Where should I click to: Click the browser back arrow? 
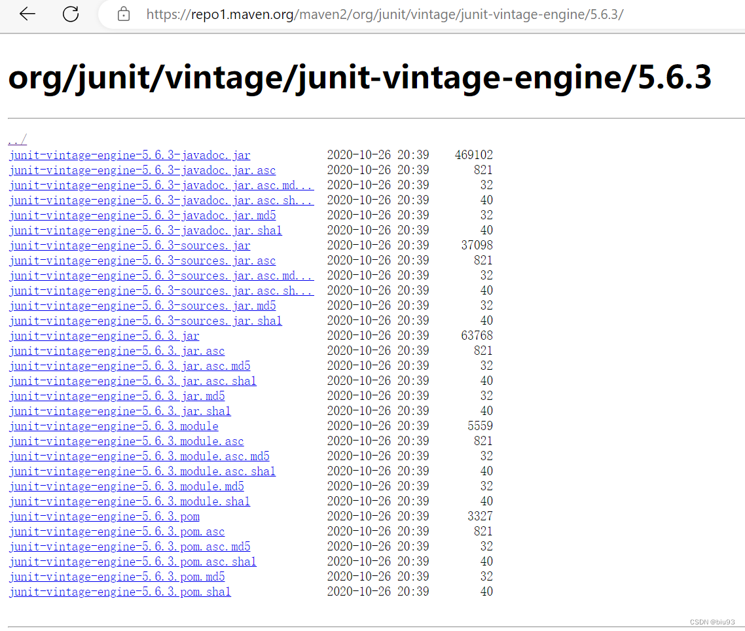pyautogui.click(x=27, y=14)
